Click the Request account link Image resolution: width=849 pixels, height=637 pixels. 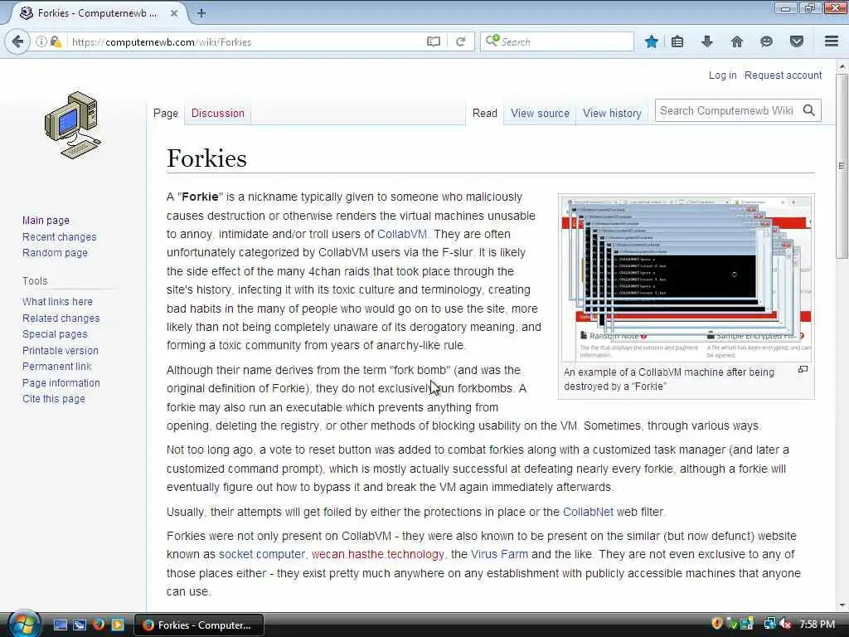point(783,75)
